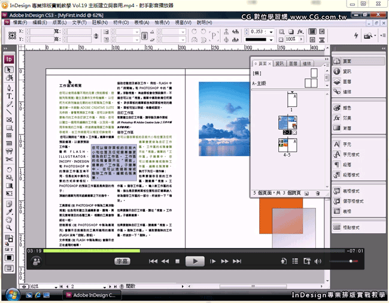Adjust the player volume slider
This screenshot has height=303, width=389.
[344, 261]
